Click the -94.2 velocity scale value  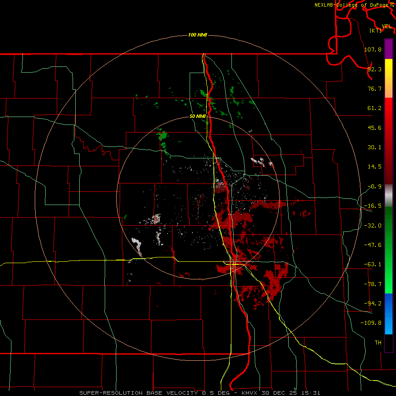(373, 304)
